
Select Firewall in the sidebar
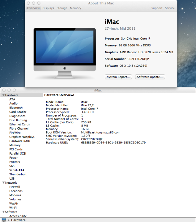tap(15, 187)
